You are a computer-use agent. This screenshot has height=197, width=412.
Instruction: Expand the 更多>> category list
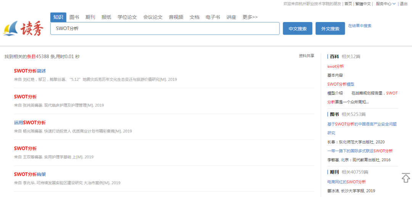tap(250, 17)
